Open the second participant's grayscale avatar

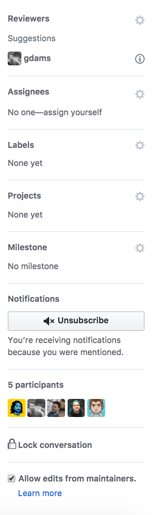click(36, 408)
